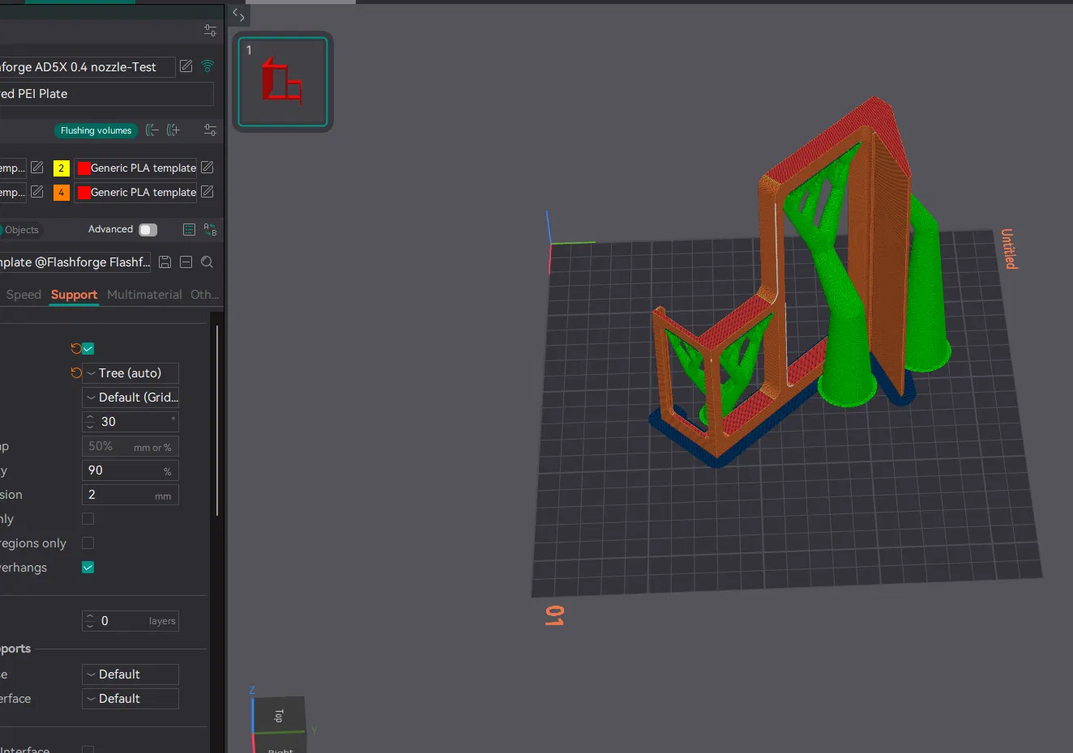Image resolution: width=1073 pixels, height=753 pixels.
Task: Open filament 2 Generic PLA template dropdown
Action: [135, 168]
